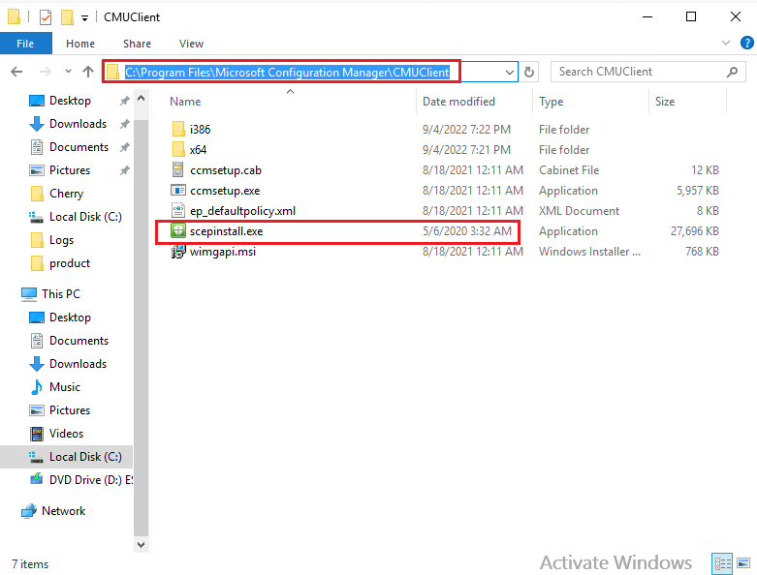
Task: Click the Cabinet File type cell
Action: pyautogui.click(x=569, y=170)
